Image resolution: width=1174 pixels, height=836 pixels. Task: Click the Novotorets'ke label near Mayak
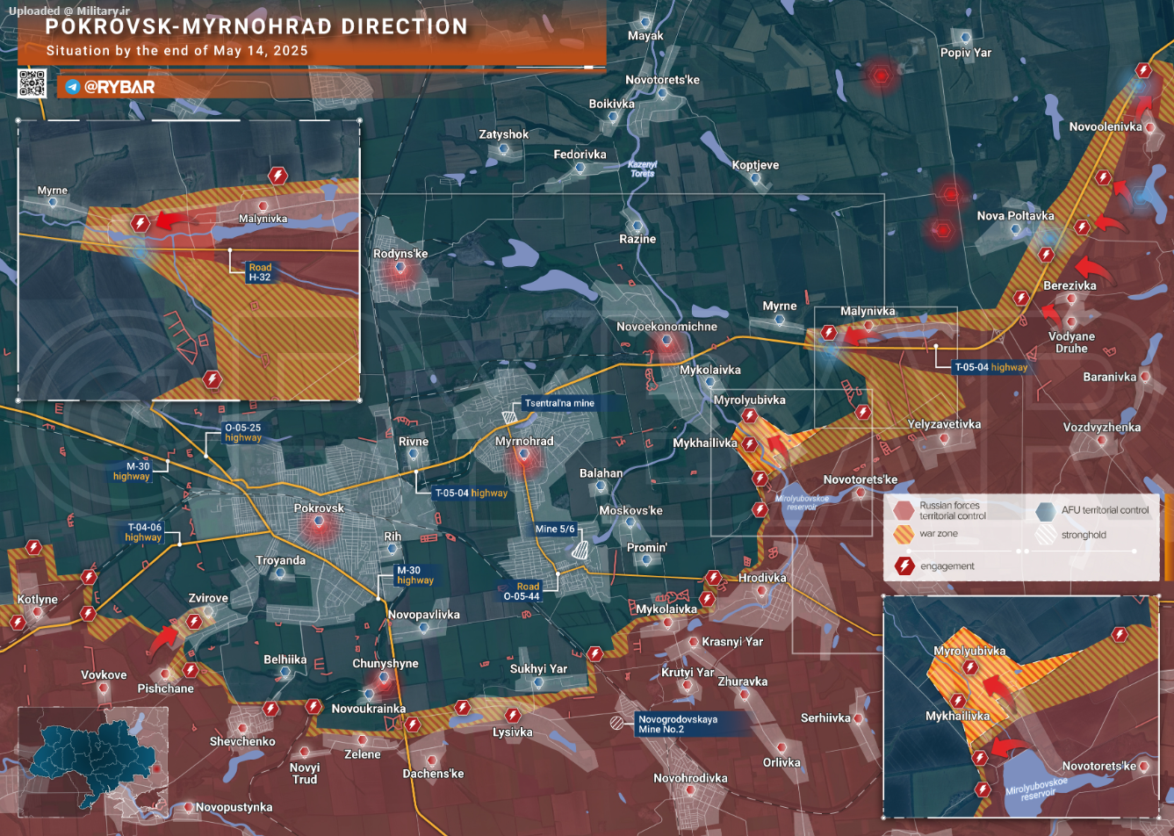click(663, 80)
